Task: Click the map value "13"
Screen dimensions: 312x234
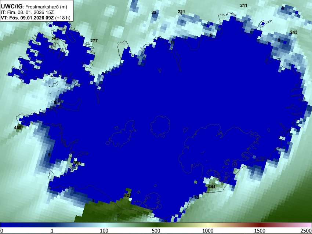Action: tap(197, 197)
